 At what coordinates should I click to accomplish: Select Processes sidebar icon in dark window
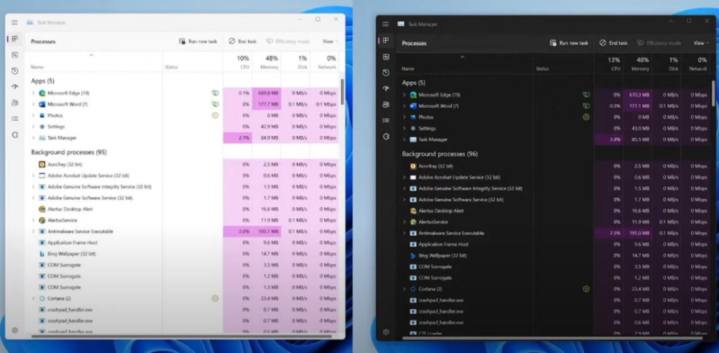[x=385, y=41]
